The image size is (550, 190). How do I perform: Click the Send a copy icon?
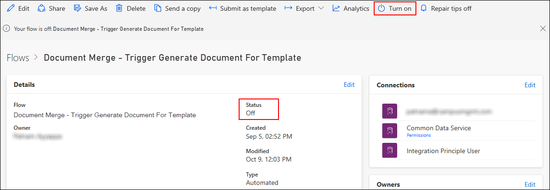coord(158,8)
